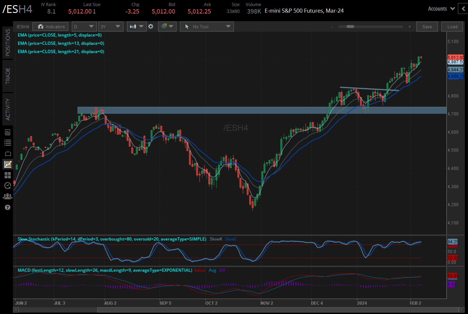The image size is (468, 314).
Task: Click the flexible grid icon in the sidebar
Action: pyautogui.click(x=8, y=175)
